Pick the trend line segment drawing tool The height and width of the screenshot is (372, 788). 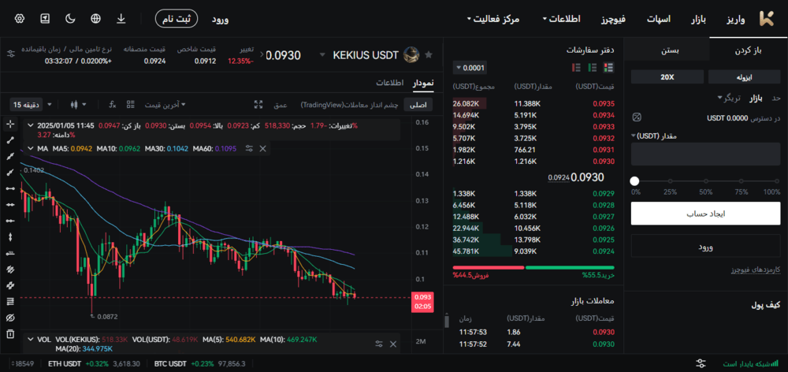pyautogui.click(x=10, y=140)
